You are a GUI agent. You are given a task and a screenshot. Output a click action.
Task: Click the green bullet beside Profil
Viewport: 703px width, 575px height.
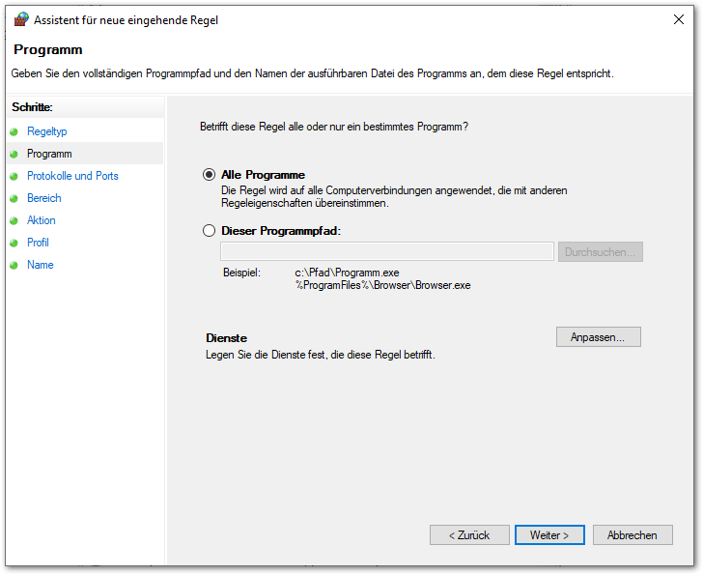click(x=14, y=243)
